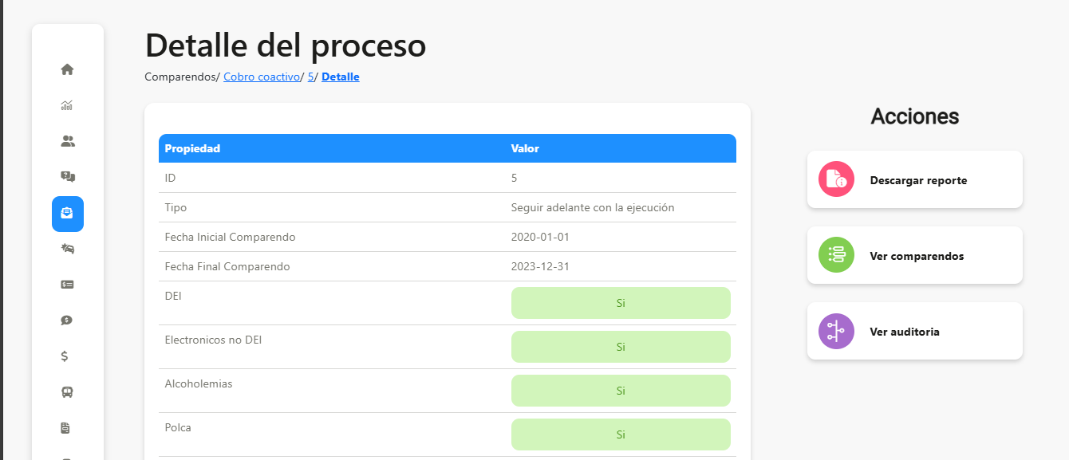The height and width of the screenshot is (460, 1069).
Task: Open the question chat bubbles sidebar icon
Action: [67, 177]
